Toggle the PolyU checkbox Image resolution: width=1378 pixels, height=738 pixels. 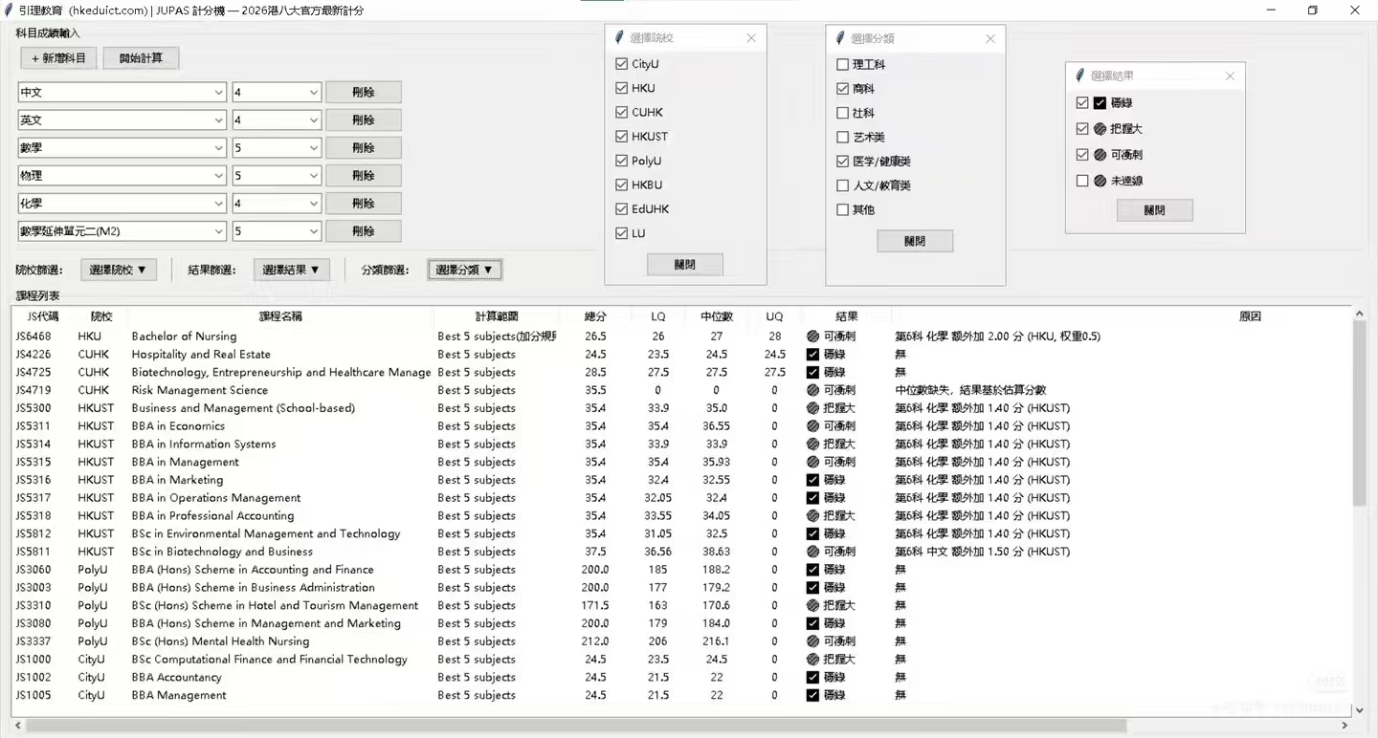pyautogui.click(x=622, y=161)
